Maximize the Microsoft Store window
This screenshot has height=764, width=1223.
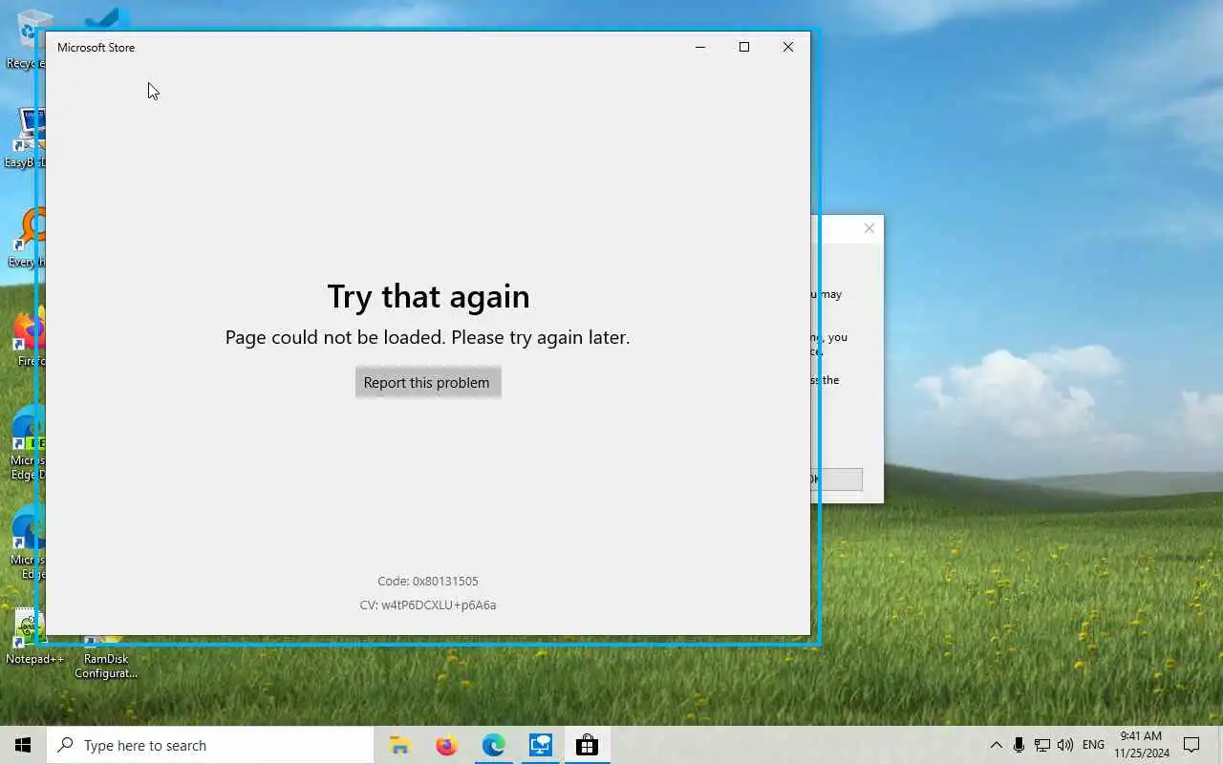tap(744, 47)
